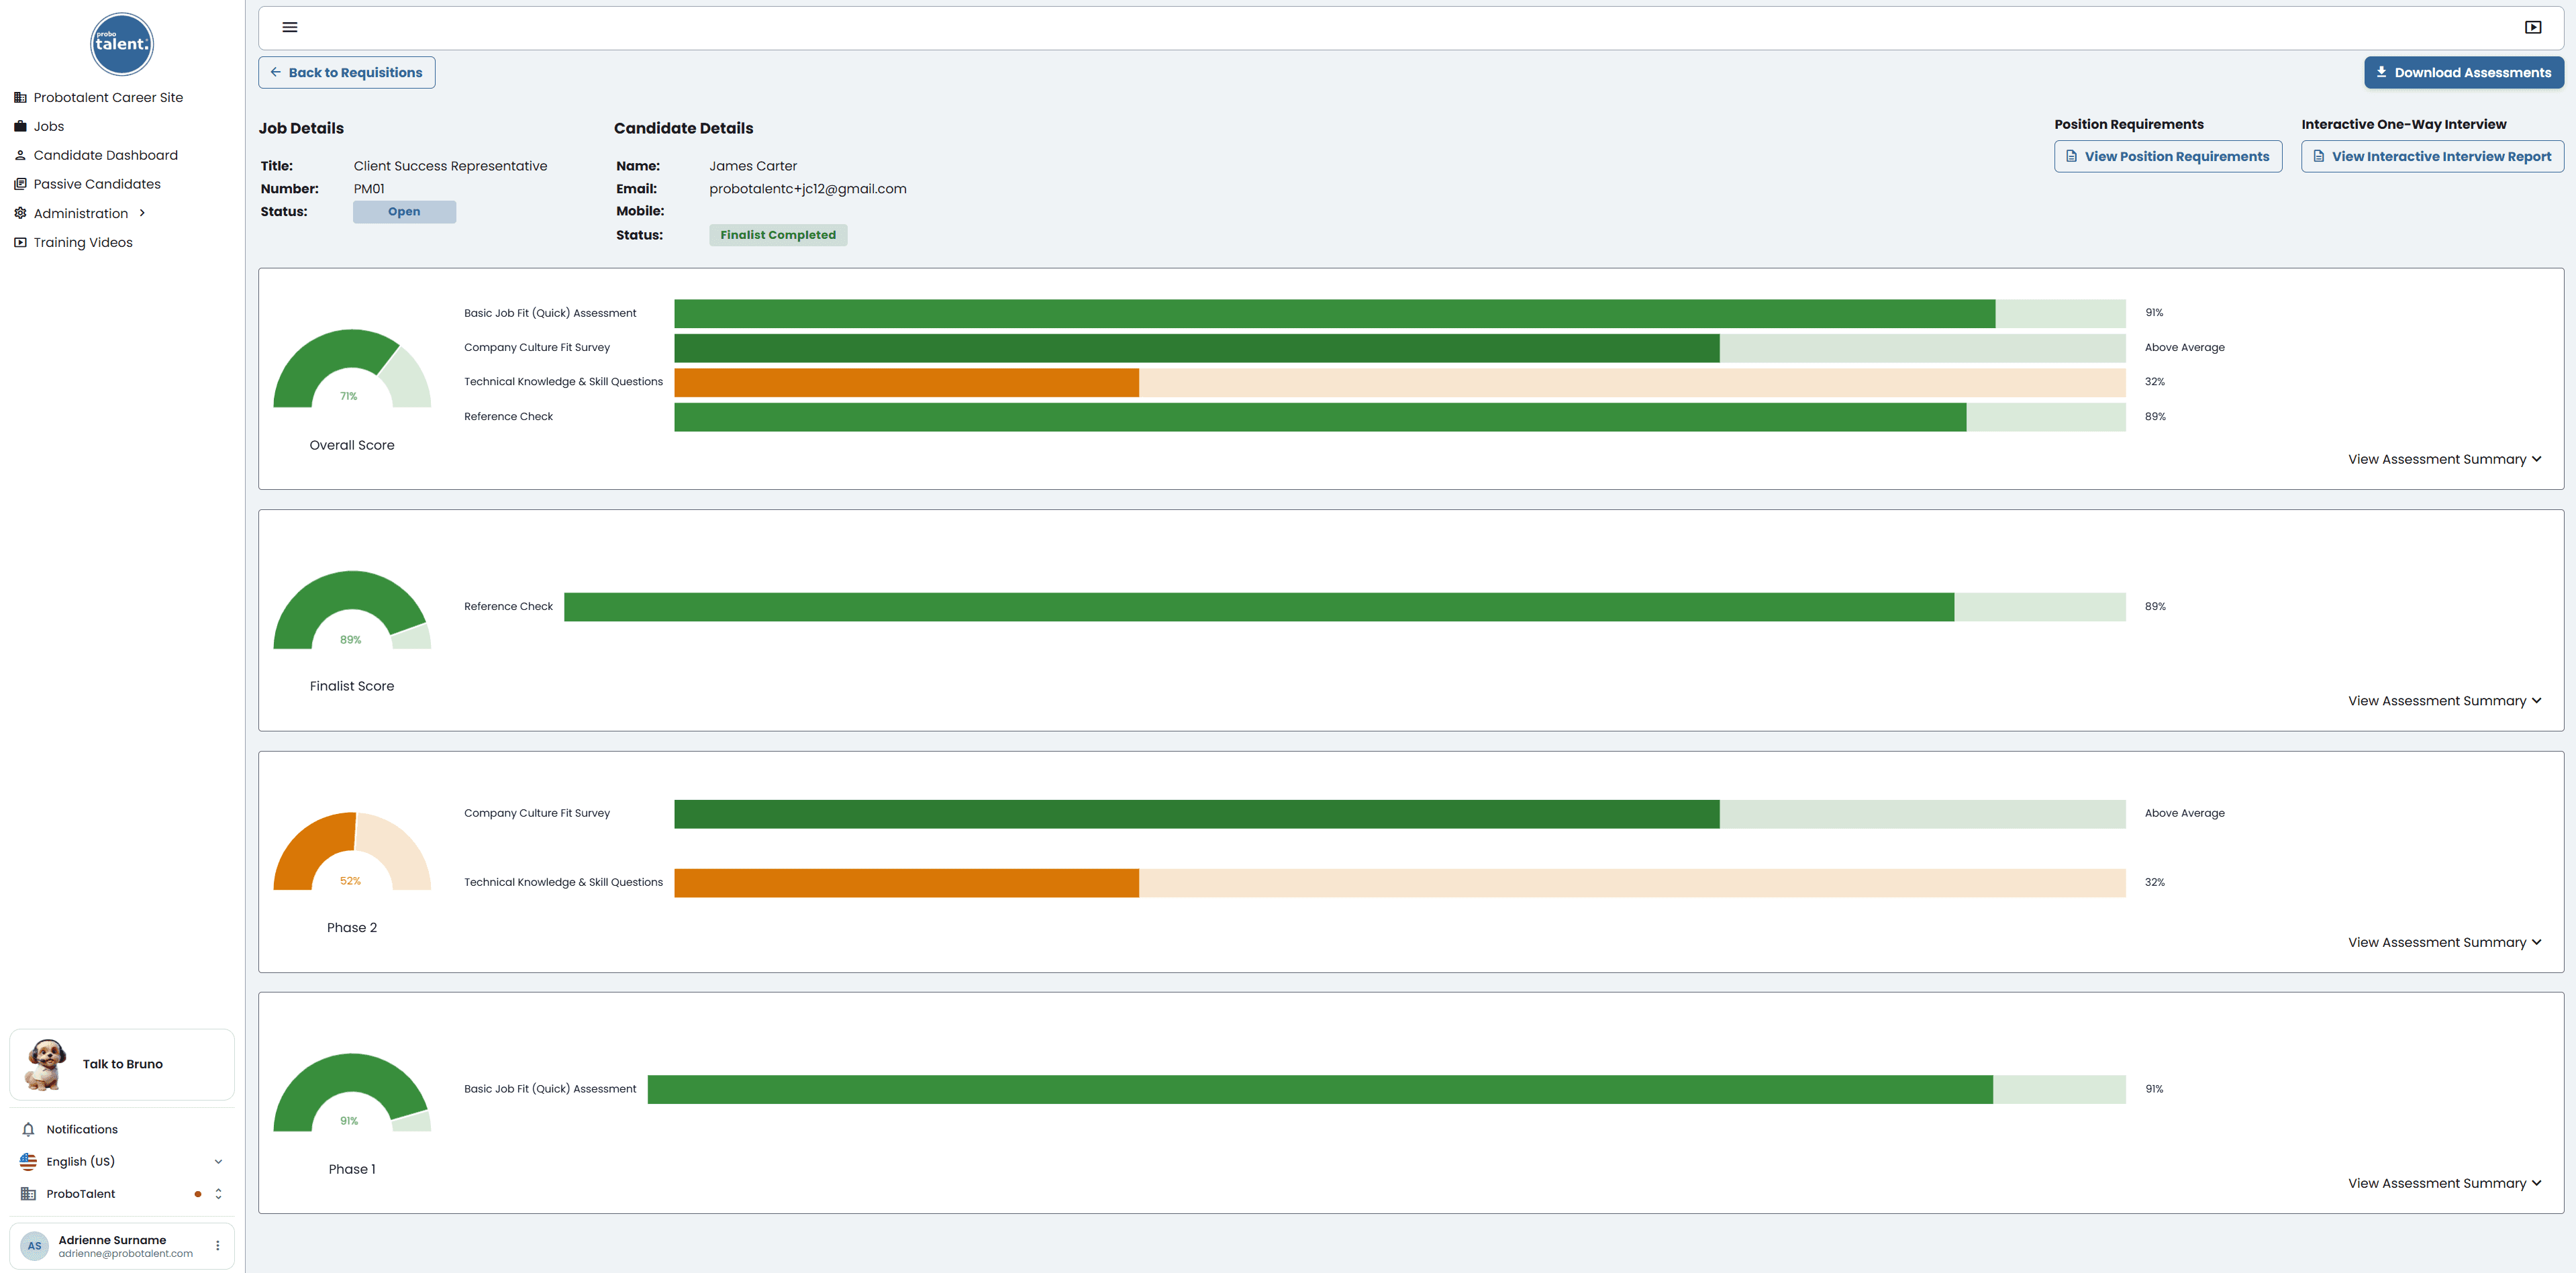Click the Notifications bell icon
Image resolution: width=2576 pixels, height=1273 pixels.
28,1129
